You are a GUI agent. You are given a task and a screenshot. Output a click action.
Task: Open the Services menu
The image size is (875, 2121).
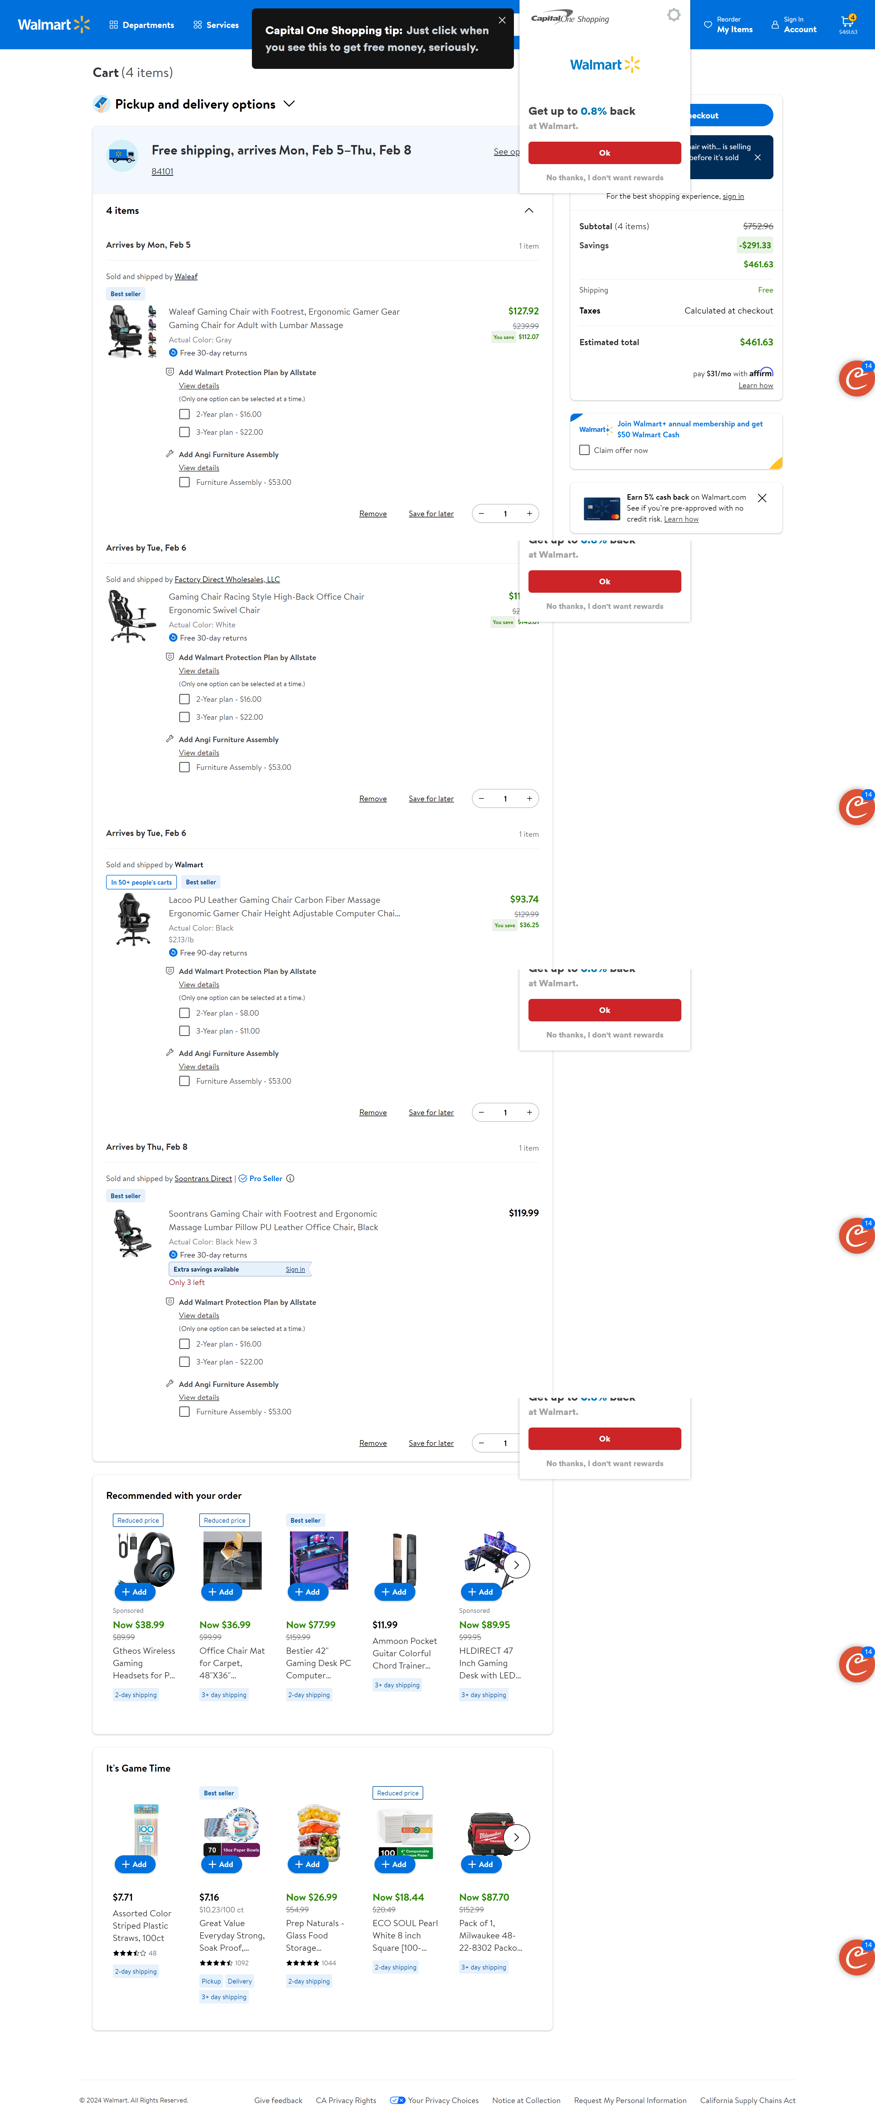pos(216,25)
